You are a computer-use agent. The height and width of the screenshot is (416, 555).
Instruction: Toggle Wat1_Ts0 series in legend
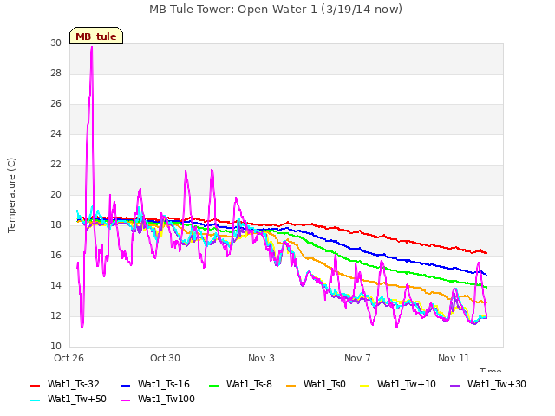pyautogui.click(x=316, y=385)
